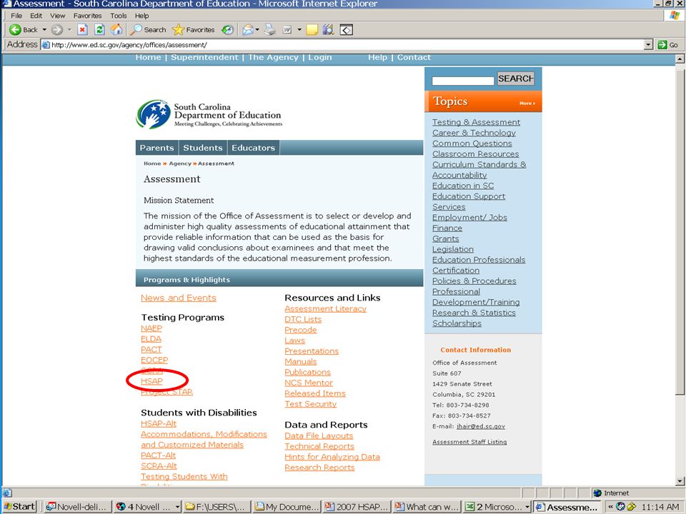Click the HSAP testing program link
Viewport: 686px width, 514px height.
[x=151, y=381]
